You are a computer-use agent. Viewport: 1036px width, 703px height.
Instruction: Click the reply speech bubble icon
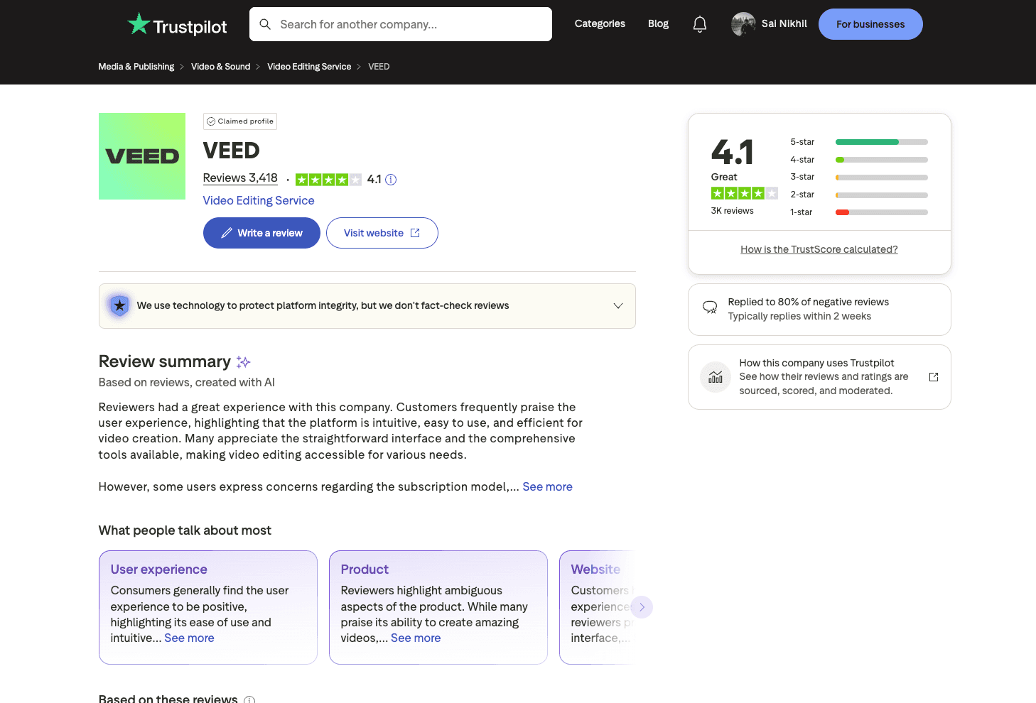coord(710,307)
